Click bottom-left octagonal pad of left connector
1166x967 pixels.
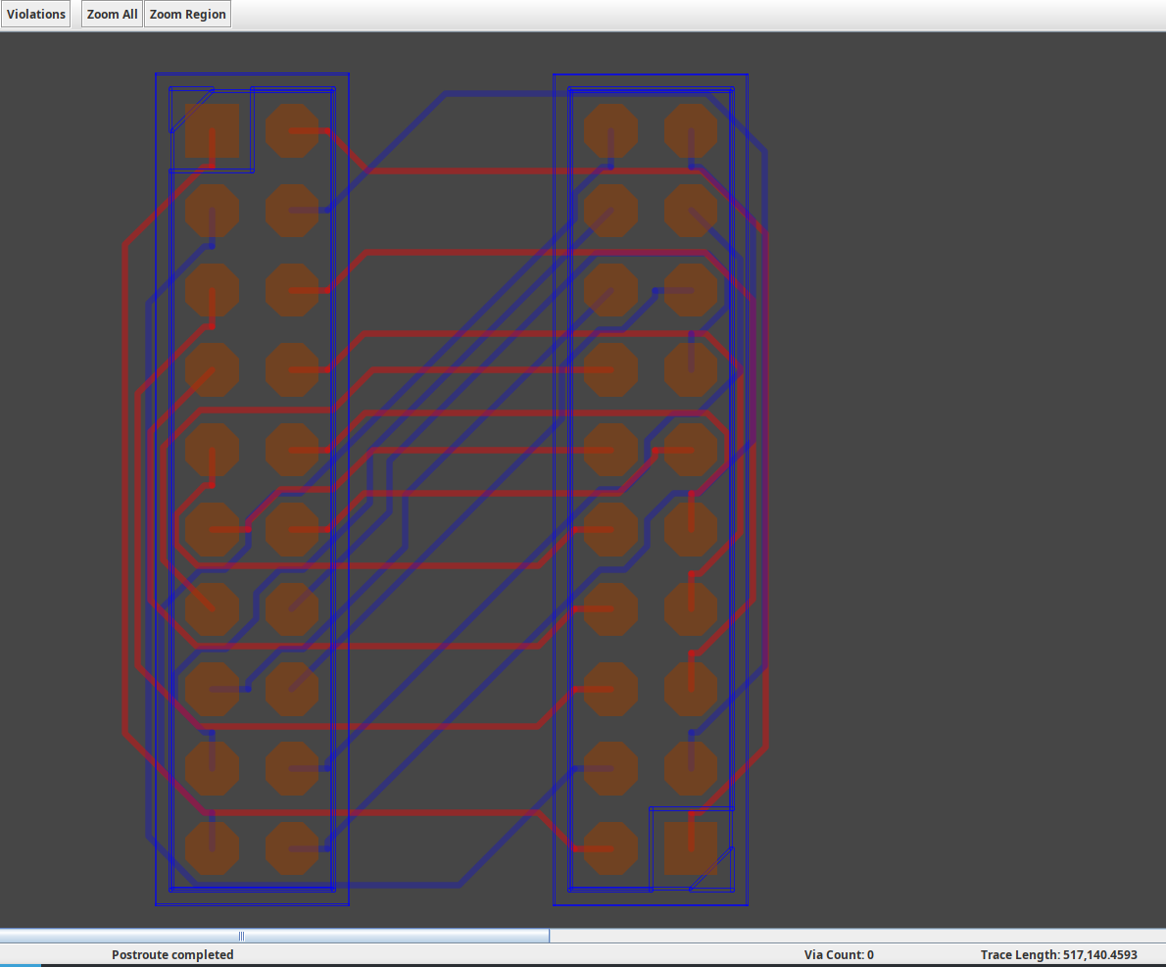[x=213, y=848]
